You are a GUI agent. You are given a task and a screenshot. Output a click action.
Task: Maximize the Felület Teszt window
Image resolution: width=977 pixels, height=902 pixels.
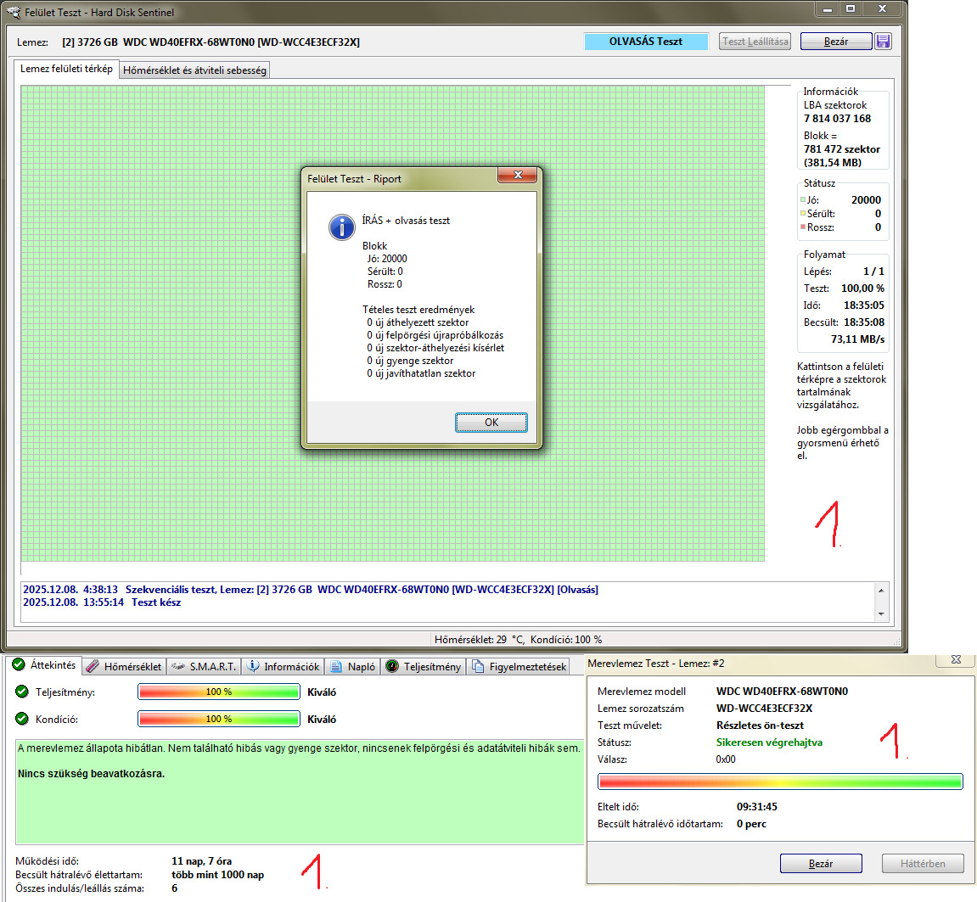(851, 8)
